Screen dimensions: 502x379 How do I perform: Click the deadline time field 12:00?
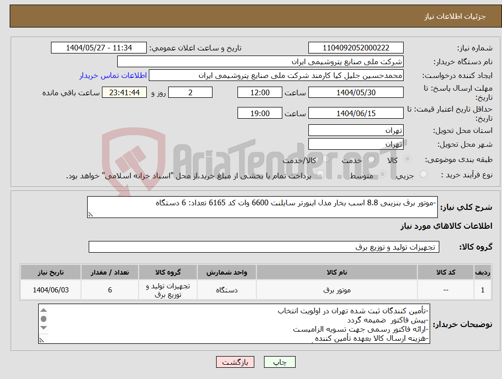pyautogui.click(x=259, y=93)
